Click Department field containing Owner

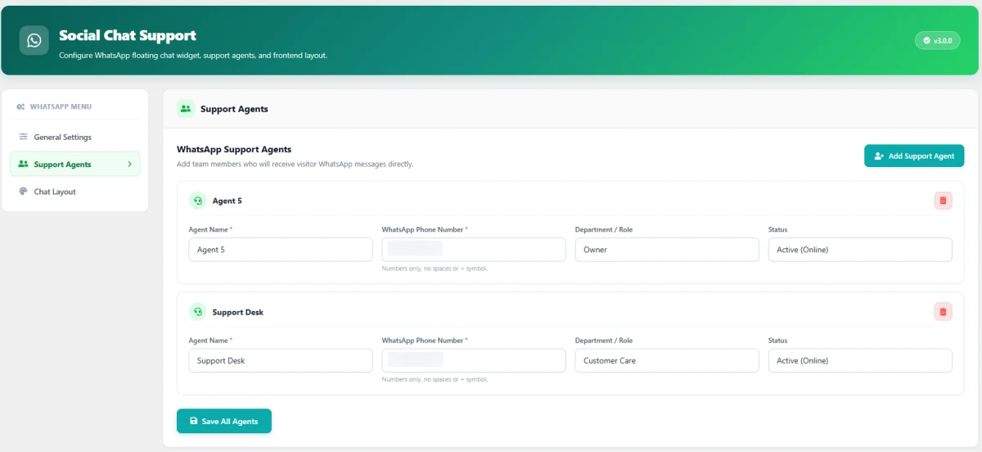pos(667,250)
